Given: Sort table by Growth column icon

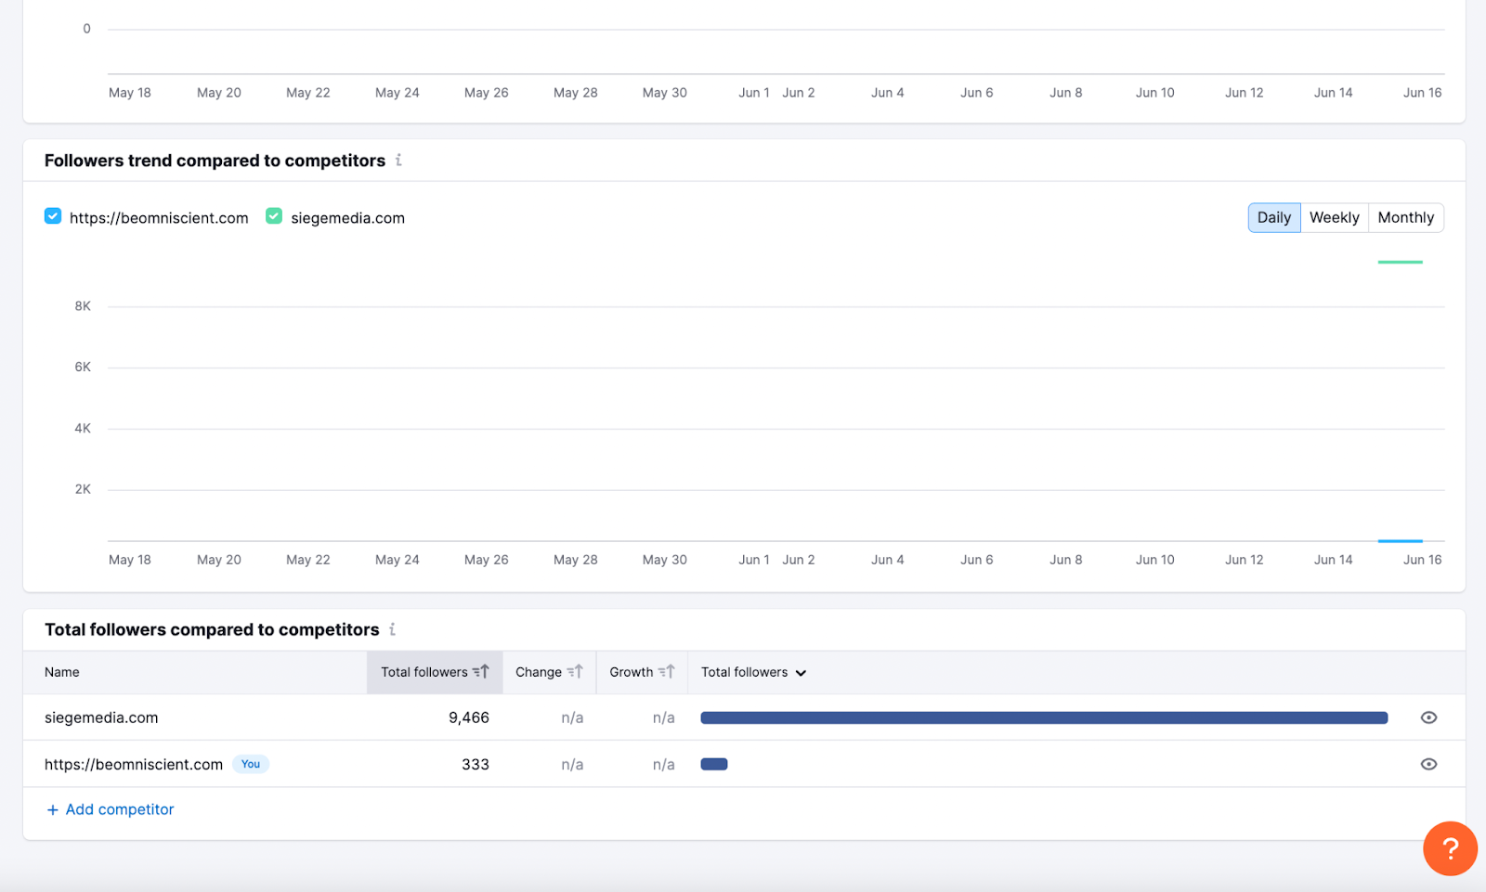Looking at the screenshot, I should pos(666,672).
